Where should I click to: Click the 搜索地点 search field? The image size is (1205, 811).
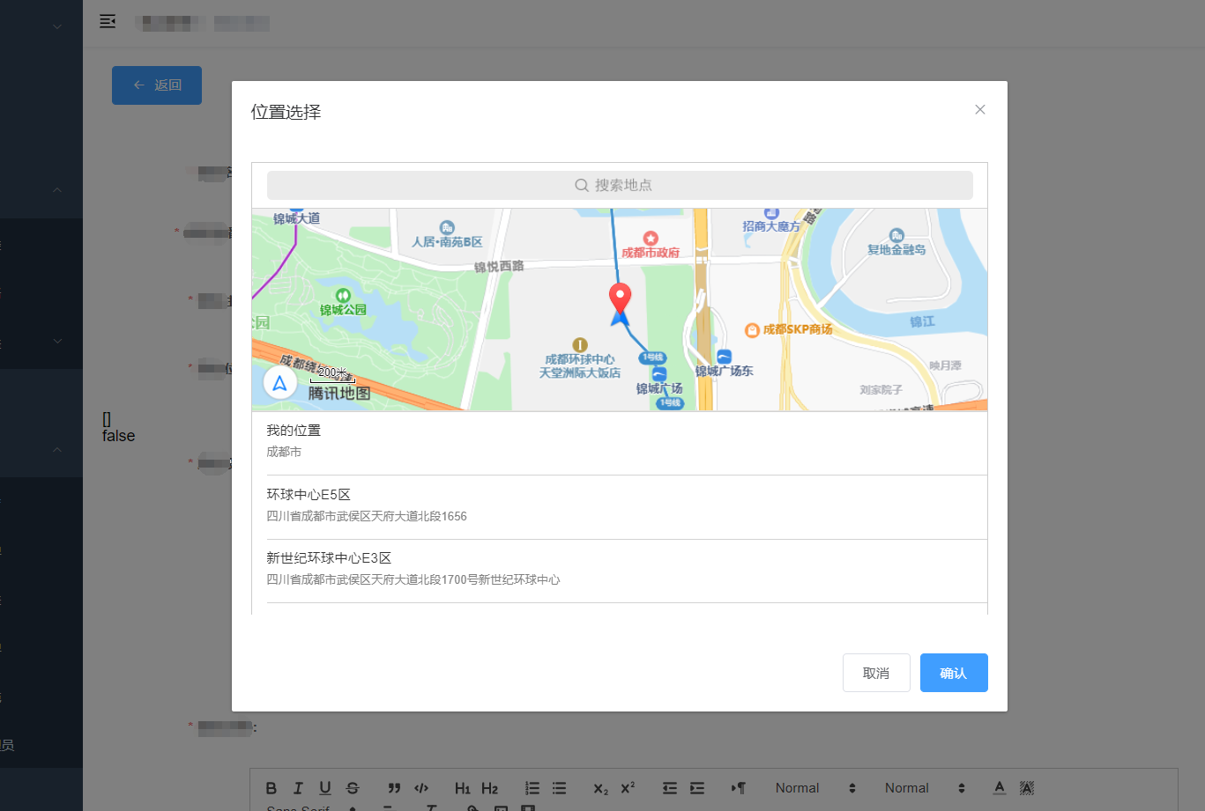click(x=620, y=185)
